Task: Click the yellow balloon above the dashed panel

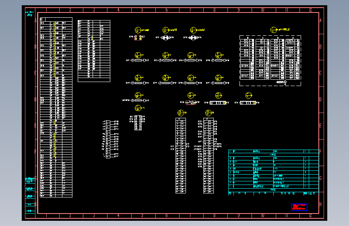Action: click(x=274, y=30)
